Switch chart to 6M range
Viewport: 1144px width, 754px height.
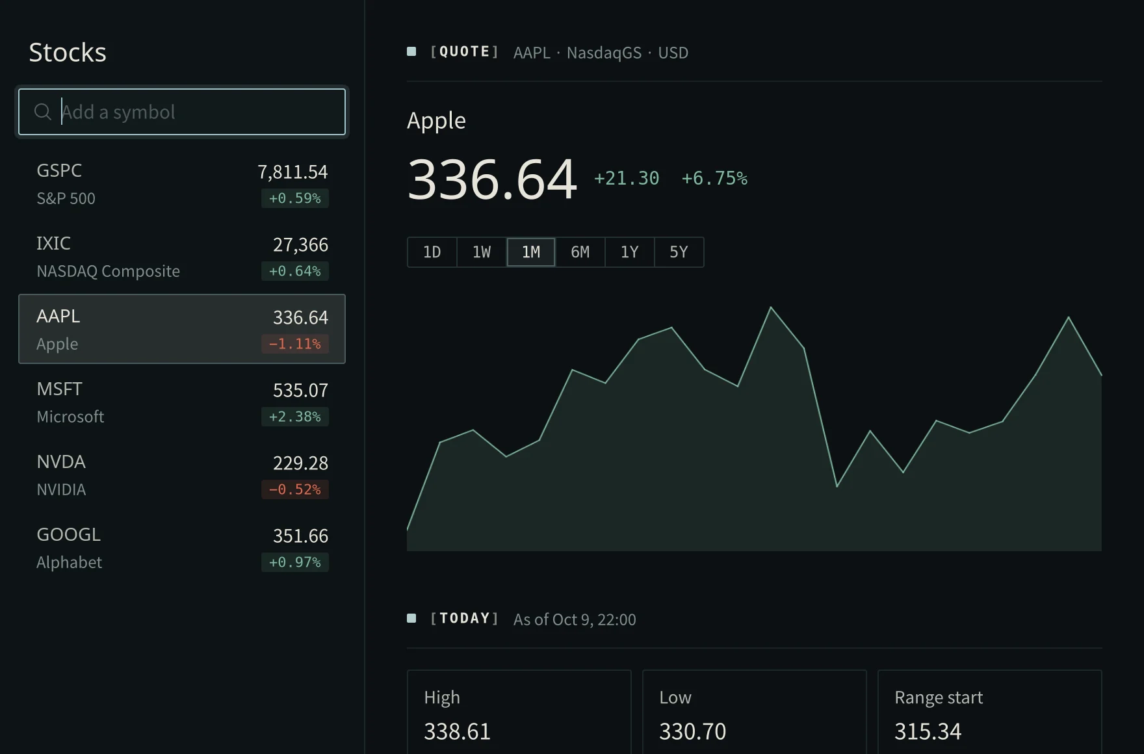tap(580, 252)
